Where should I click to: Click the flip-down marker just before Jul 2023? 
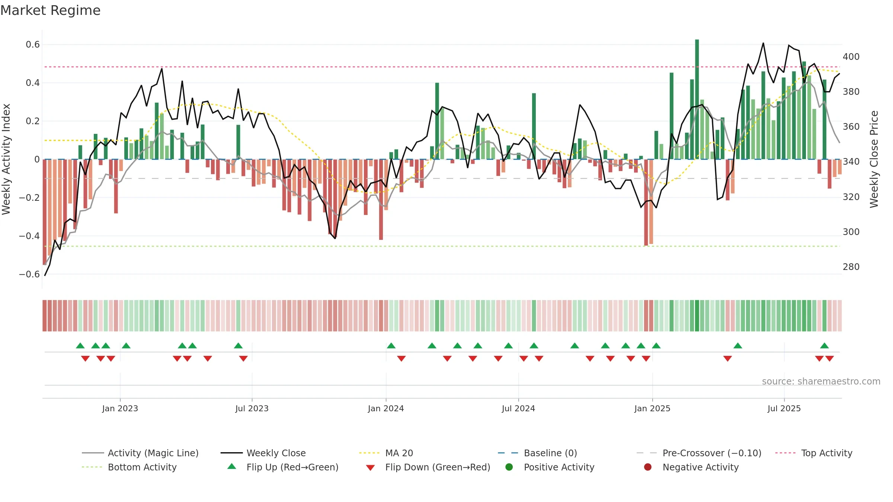pyautogui.click(x=243, y=358)
